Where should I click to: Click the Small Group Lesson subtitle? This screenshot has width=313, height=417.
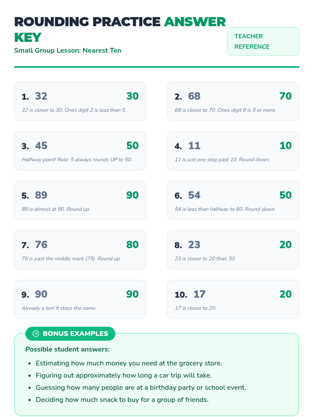tap(68, 50)
